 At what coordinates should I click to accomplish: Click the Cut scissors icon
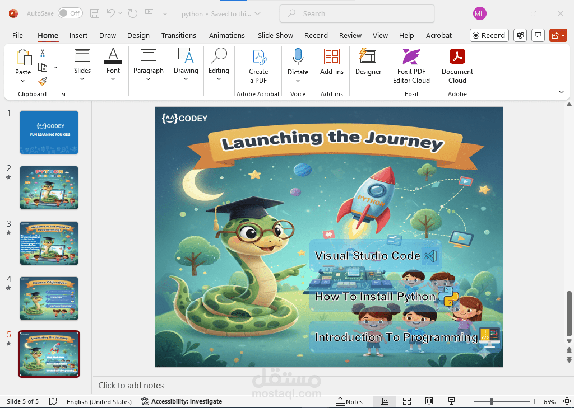click(x=43, y=53)
